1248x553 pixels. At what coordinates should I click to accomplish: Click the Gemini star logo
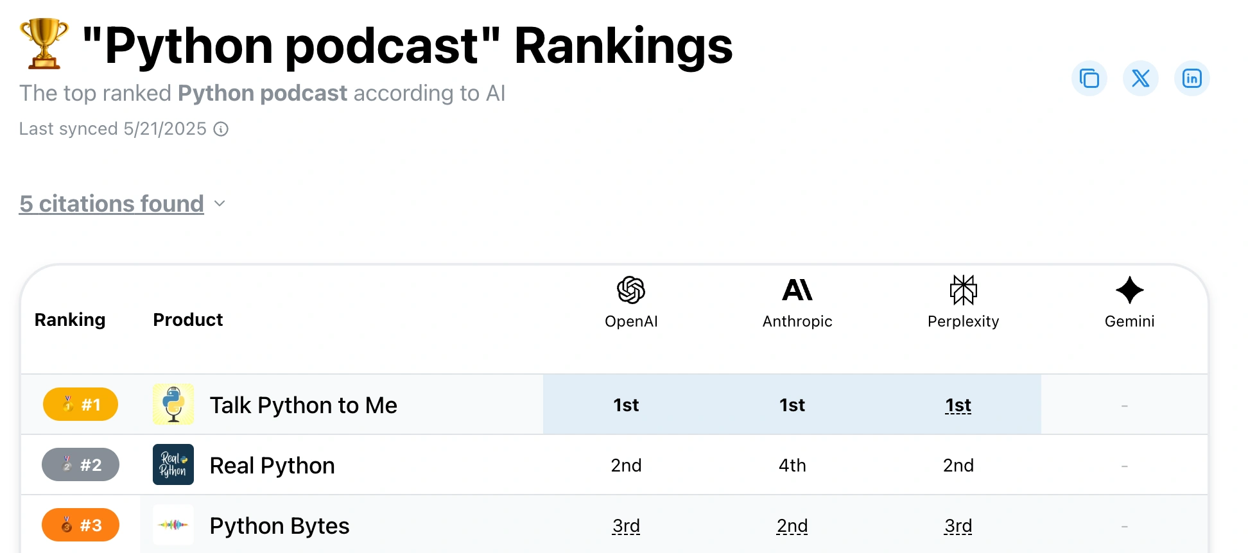click(1129, 290)
